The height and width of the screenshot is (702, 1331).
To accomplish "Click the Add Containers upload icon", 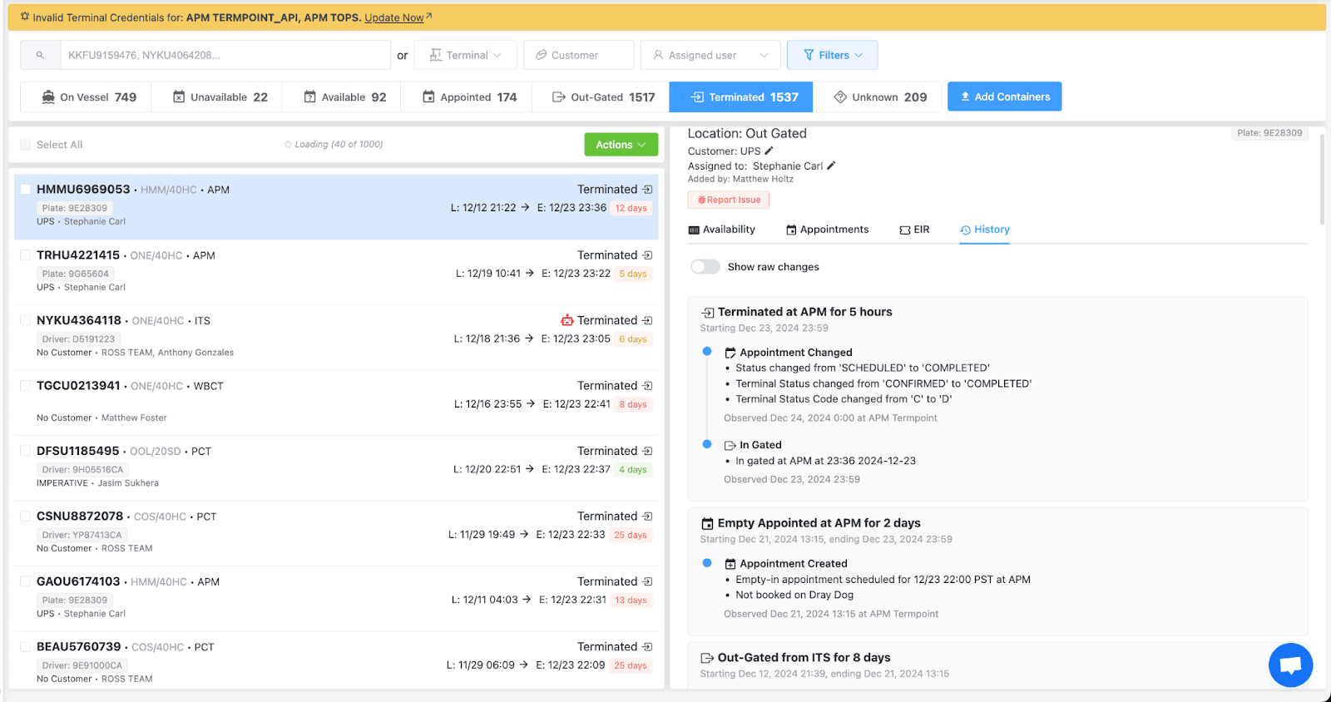I will (x=965, y=96).
